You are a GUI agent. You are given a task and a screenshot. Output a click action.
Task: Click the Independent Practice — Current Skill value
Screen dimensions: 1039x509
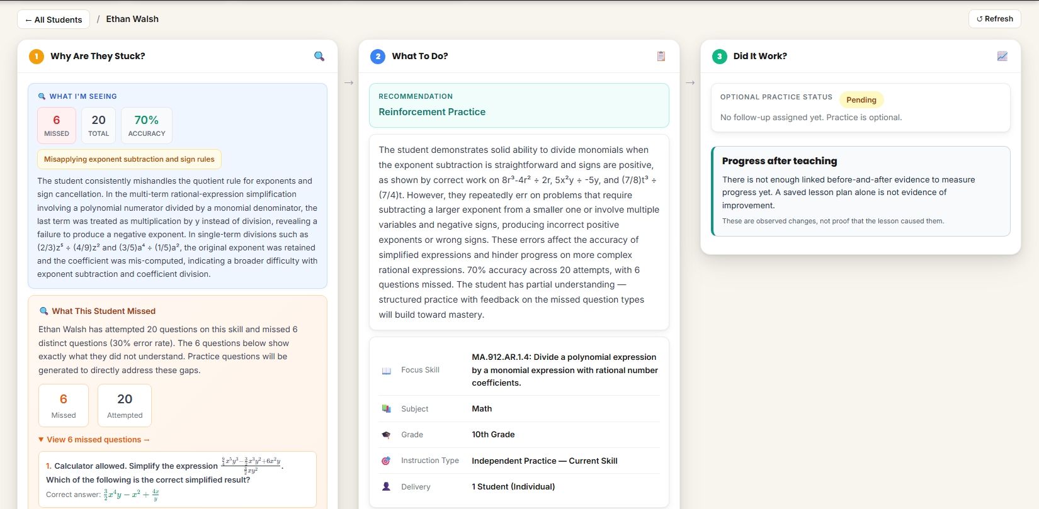545,461
